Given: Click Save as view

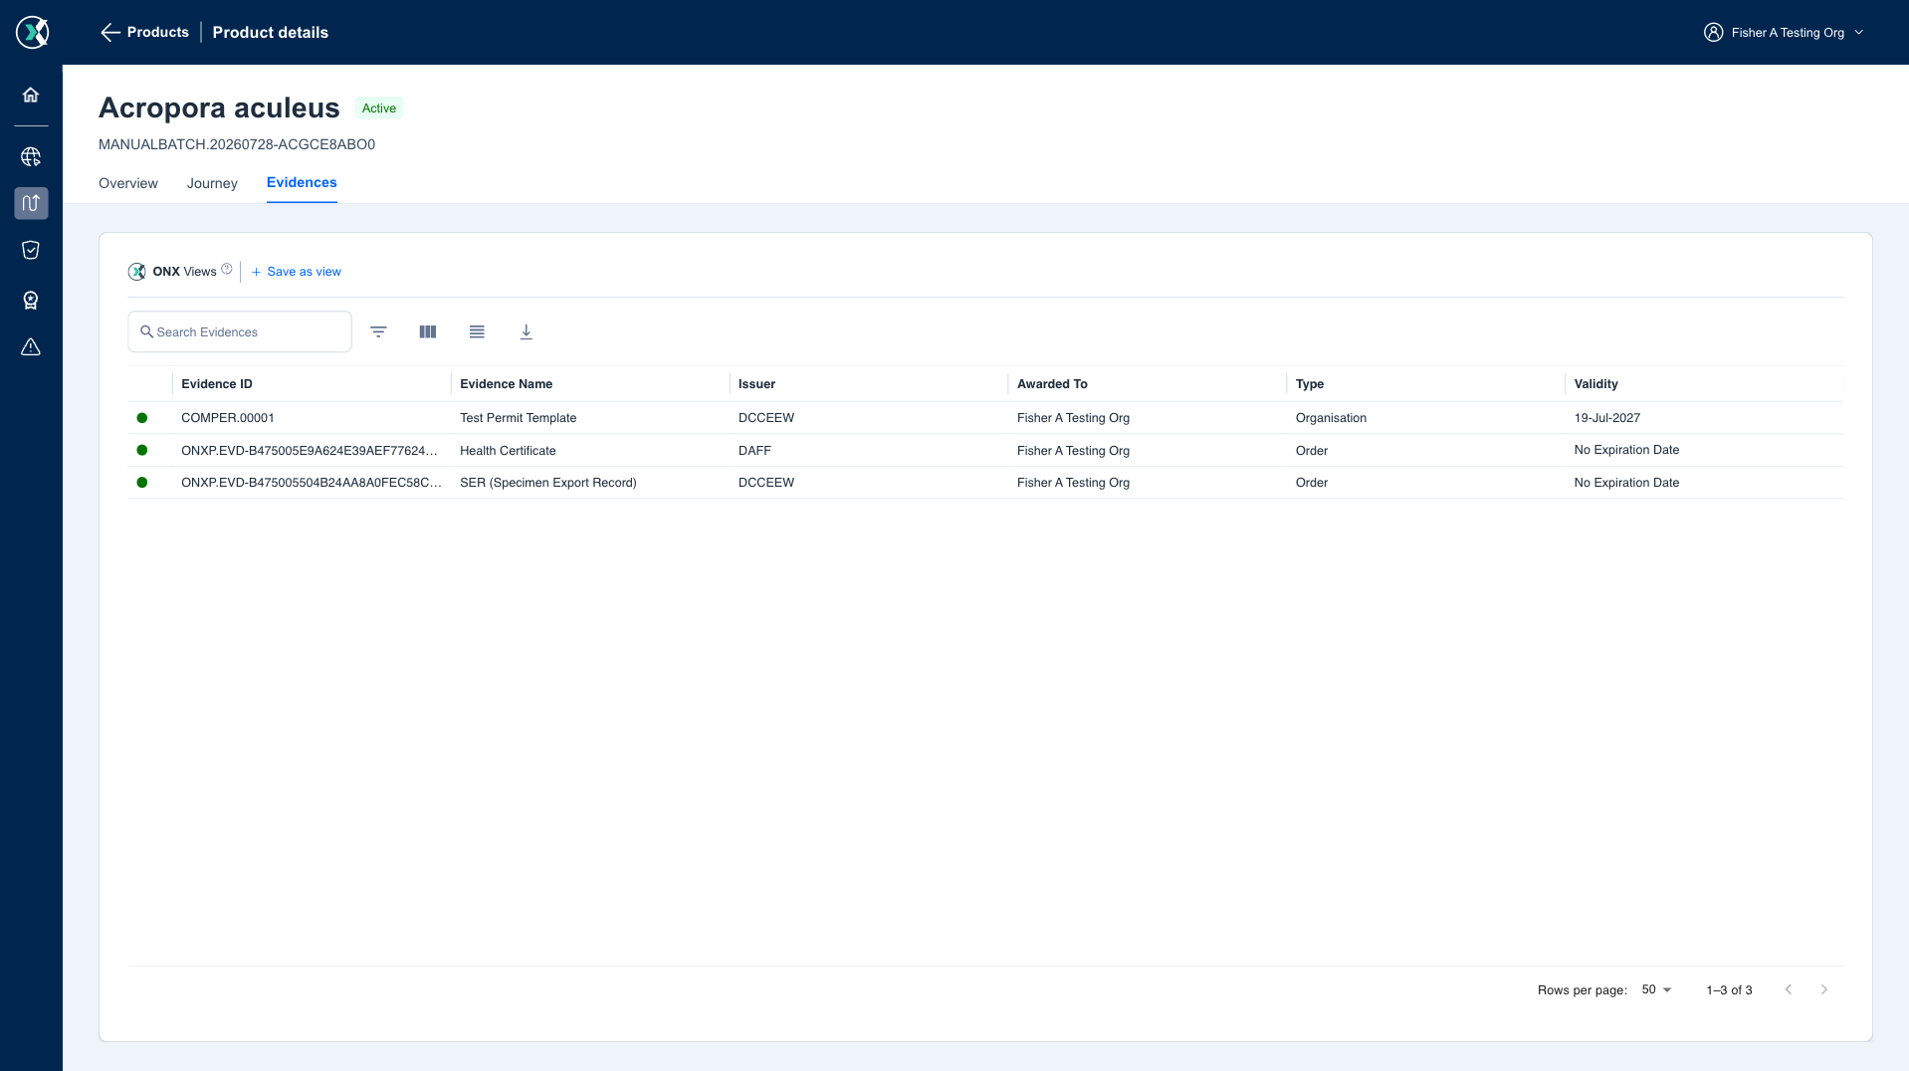Looking at the screenshot, I should pyautogui.click(x=296, y=272).
